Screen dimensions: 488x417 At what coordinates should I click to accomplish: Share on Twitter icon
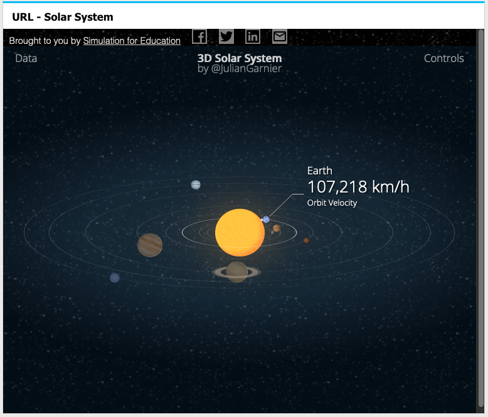click(x=226, y=37)
